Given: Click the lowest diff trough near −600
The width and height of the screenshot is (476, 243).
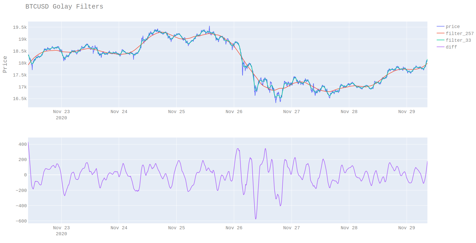Looking at the screenshot, I should pos(256,219).
